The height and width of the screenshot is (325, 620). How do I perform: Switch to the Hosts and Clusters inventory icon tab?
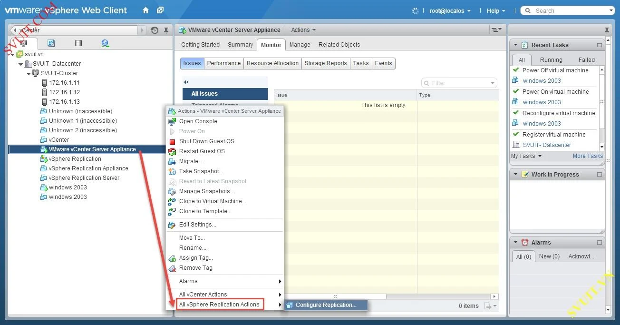tap(23, 43)
